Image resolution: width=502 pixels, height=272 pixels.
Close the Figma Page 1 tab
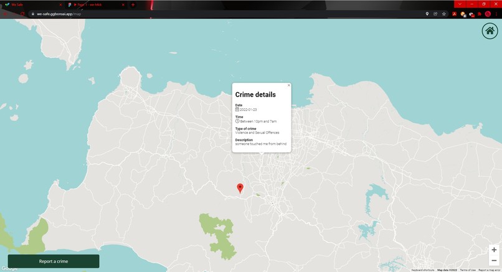(123, 5)
